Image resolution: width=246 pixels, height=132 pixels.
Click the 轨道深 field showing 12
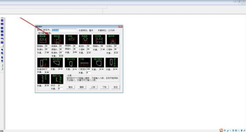[47, 69]
